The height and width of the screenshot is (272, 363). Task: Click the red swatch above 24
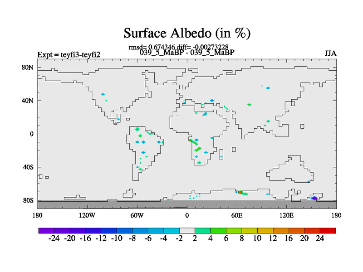click(x=328, y=231)
